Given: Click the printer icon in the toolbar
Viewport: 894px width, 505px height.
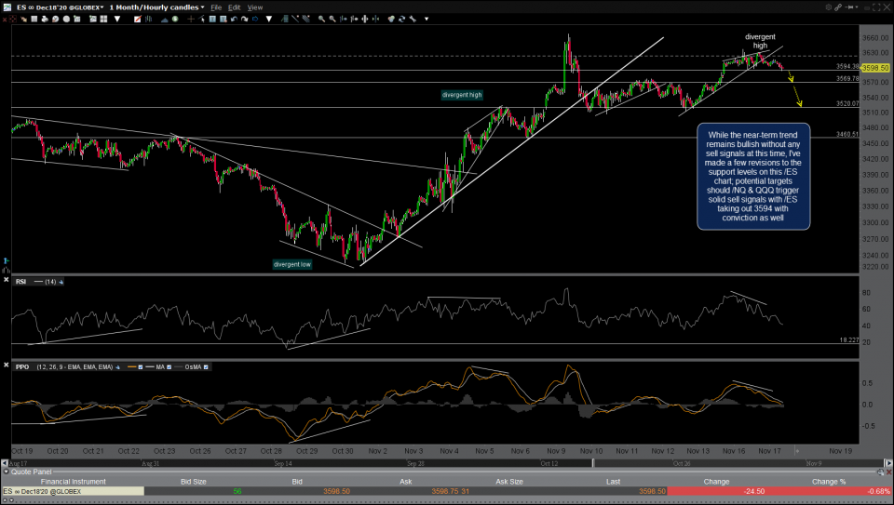Looking at the screenshot, I should [x=45, y=19].
